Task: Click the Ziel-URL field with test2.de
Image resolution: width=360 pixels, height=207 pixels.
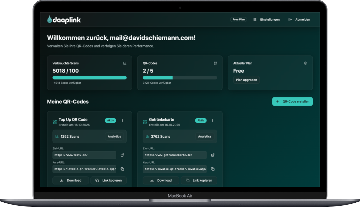Action: pos(84,155)
